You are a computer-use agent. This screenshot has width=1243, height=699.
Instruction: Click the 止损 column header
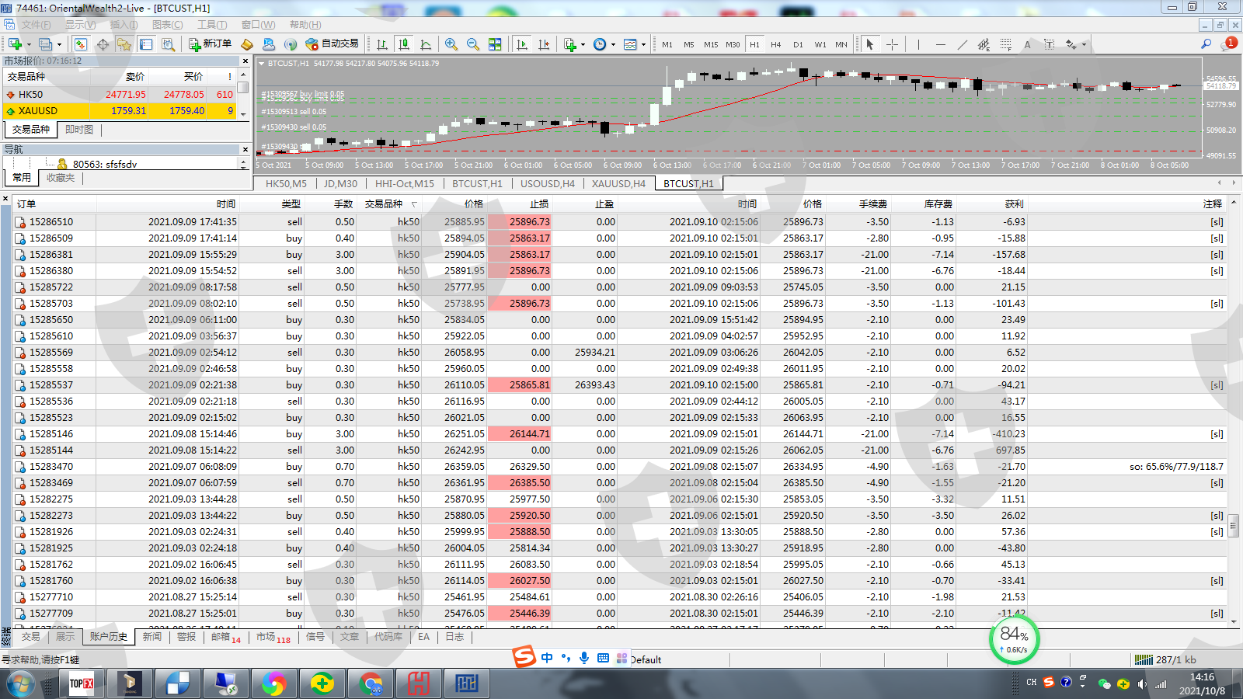pyautogui.click(x=539, y=204)
